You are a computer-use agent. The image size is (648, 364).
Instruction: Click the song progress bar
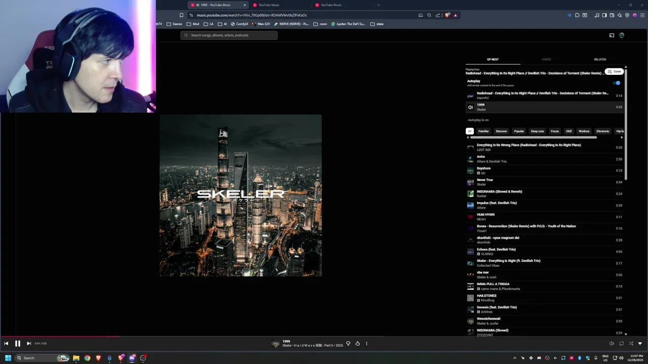324,336
